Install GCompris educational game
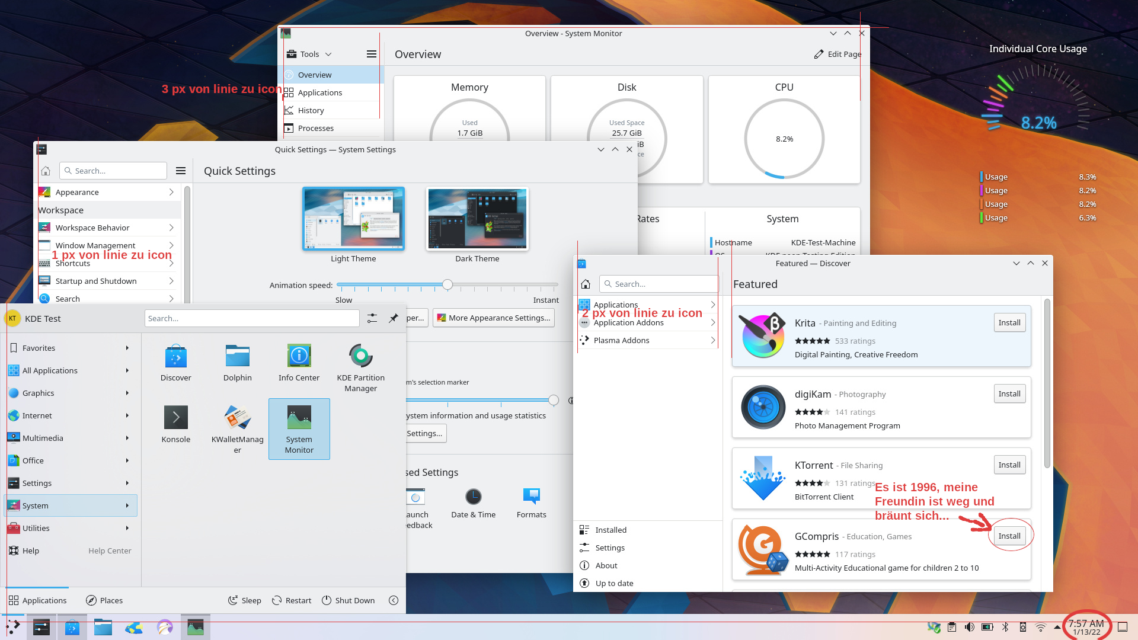1138x640 pixels. (x=1009, y=535)
